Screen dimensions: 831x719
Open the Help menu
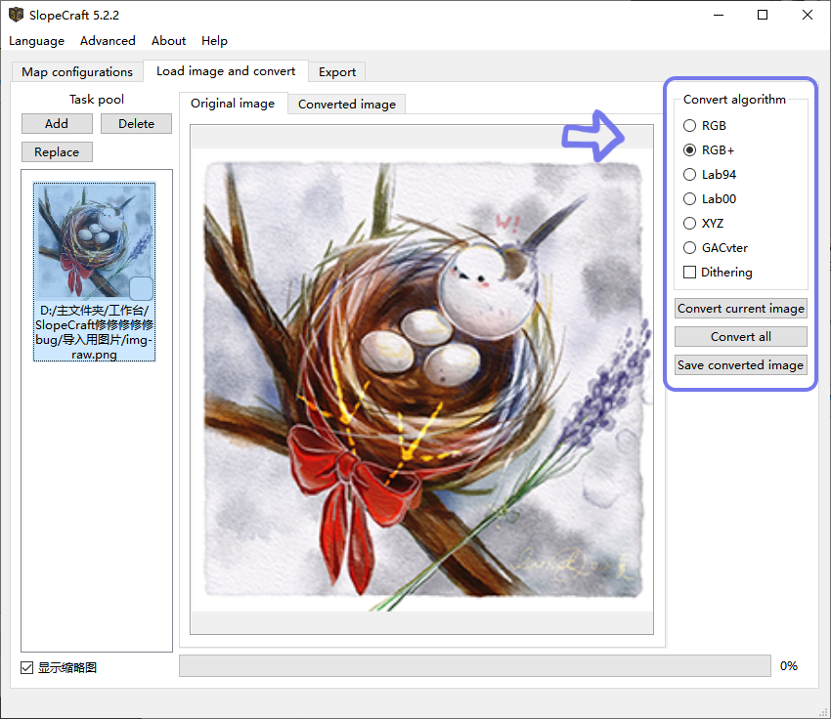click(214, 41)
